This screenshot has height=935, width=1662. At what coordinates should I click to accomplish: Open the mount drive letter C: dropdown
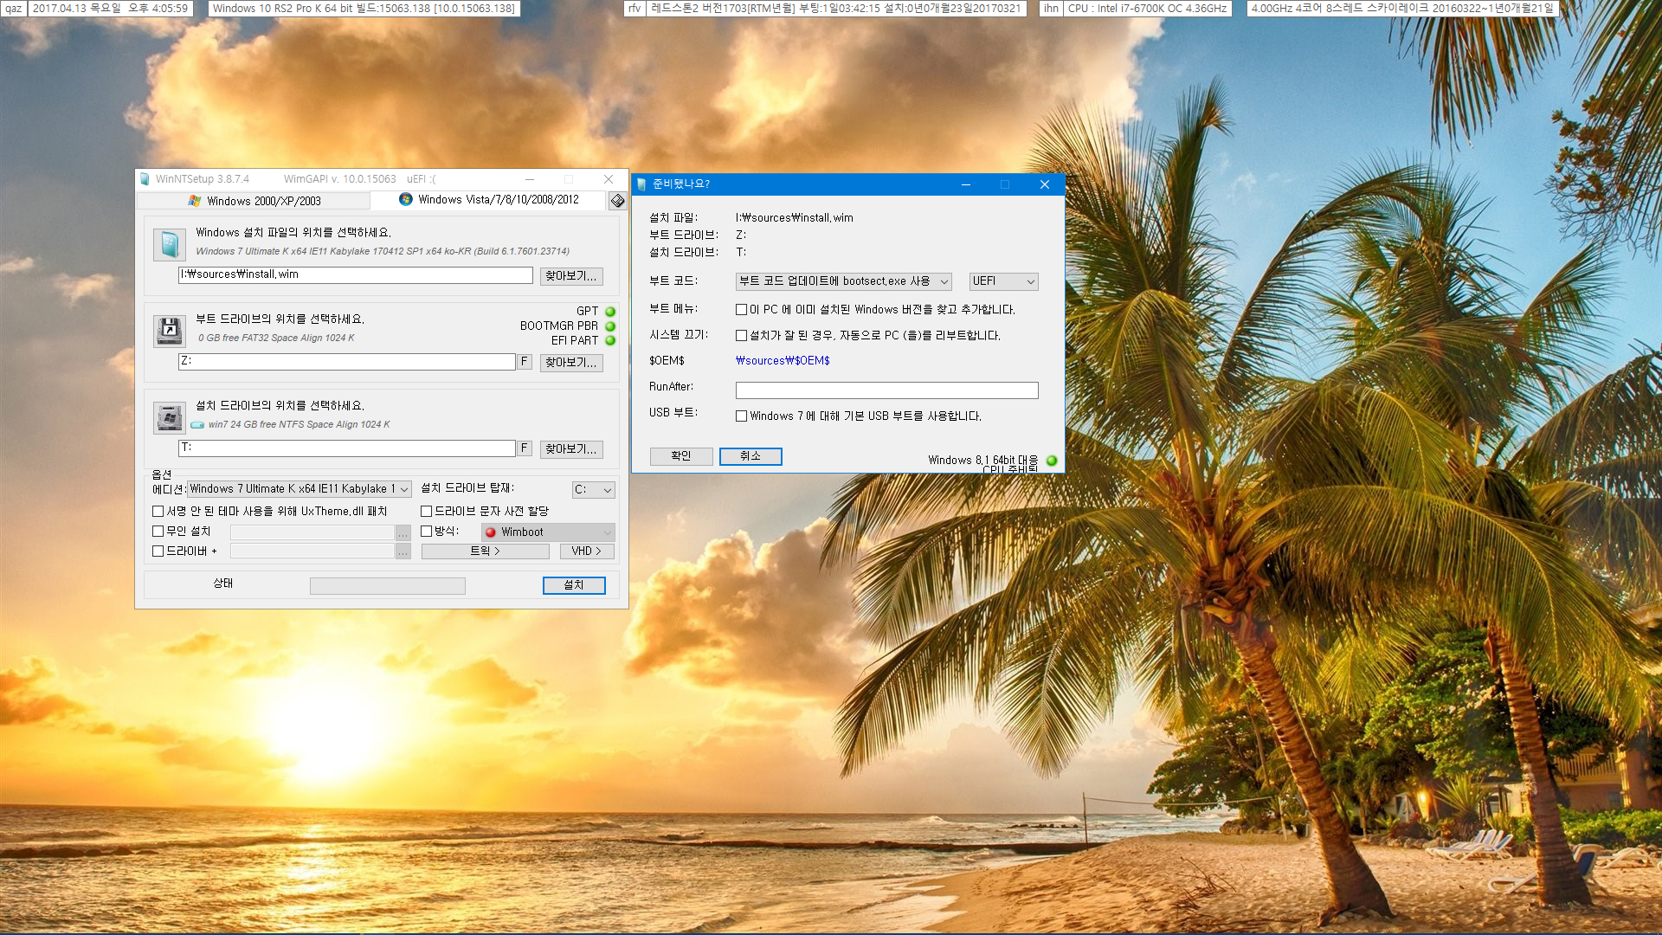click(593, 490)
